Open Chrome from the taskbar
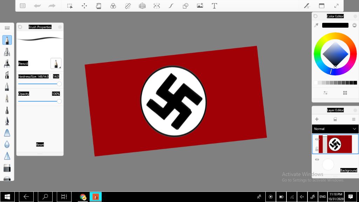 83,197
